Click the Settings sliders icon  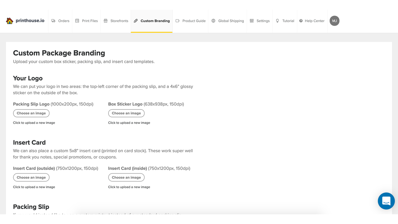pyautogui.click(x=251, y=21)
